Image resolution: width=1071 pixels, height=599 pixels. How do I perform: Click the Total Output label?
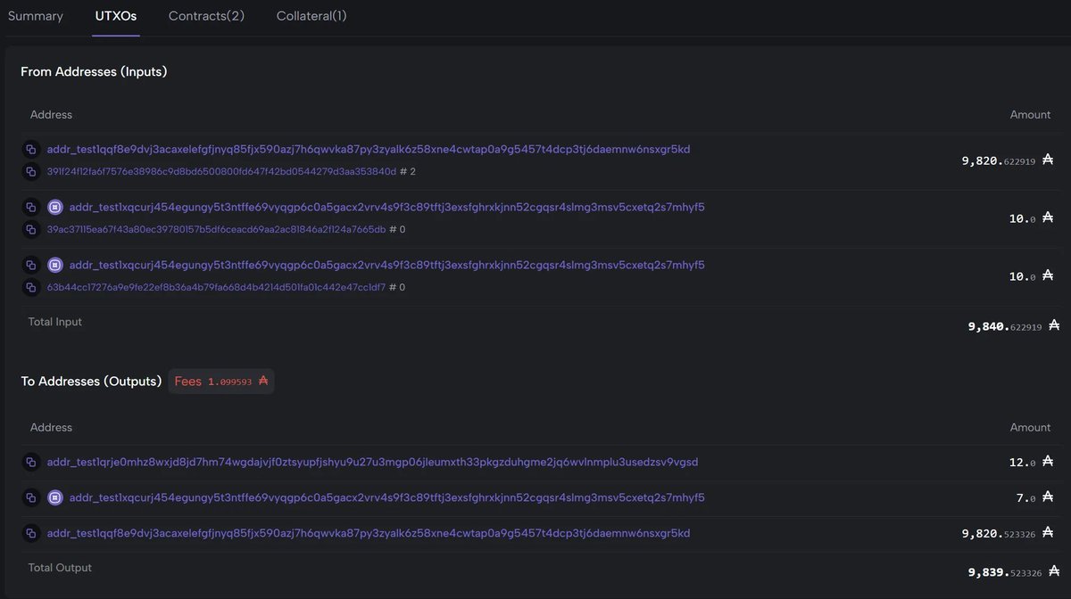pyautogui.click(x=60, y=568)
